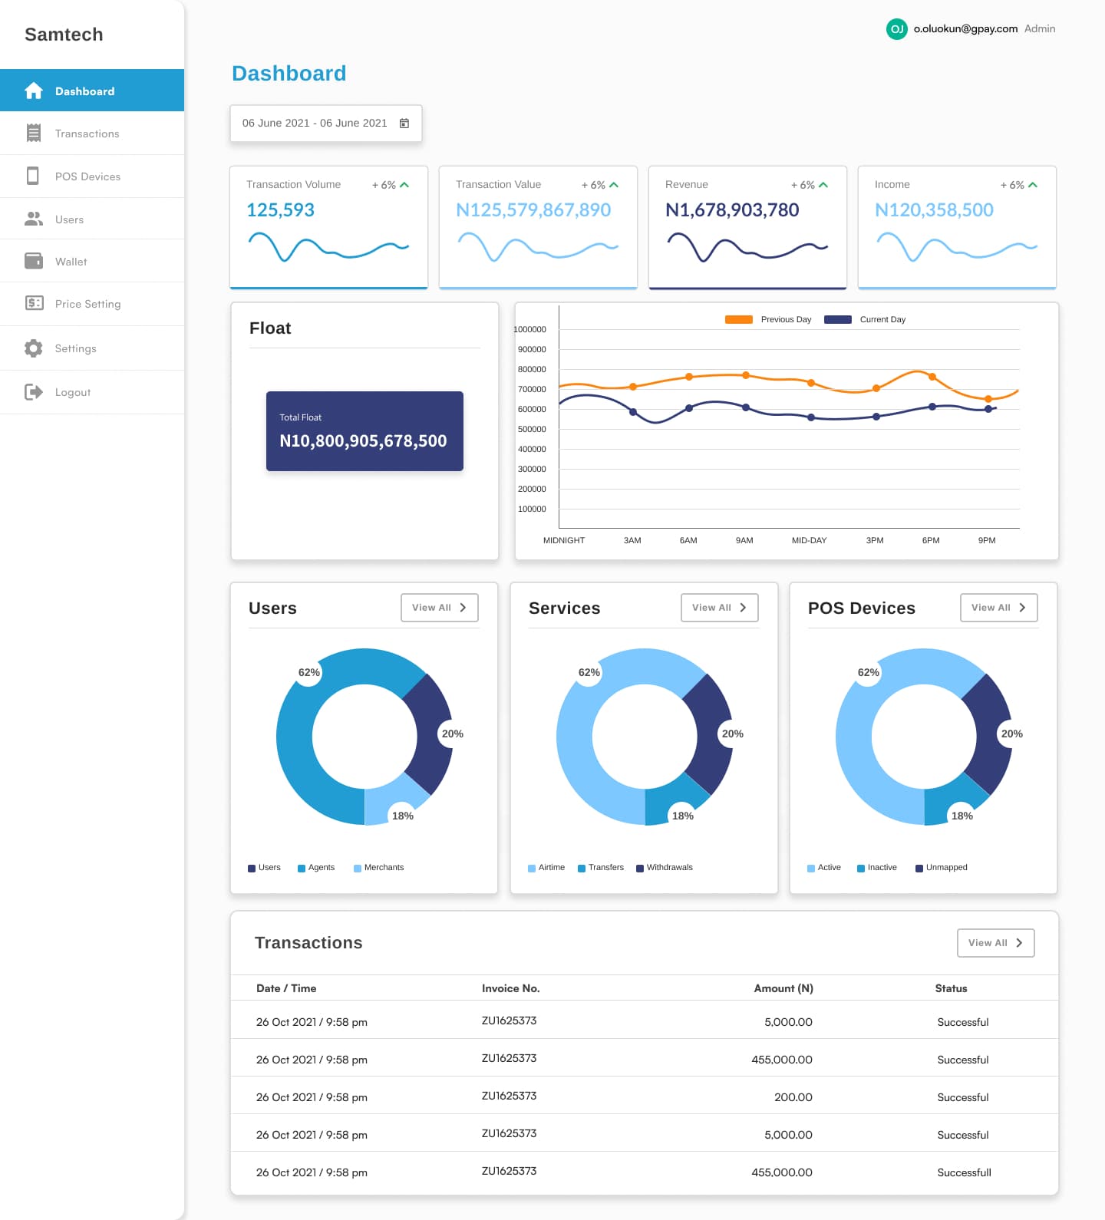Click the Logout arrow icon
1105x1220 pixels.
(x=34, y=392)
